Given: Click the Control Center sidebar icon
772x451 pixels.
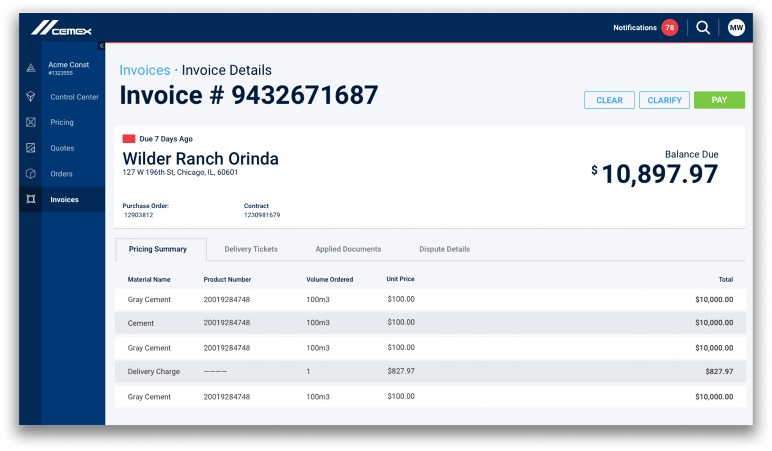Looking at the screenshot, I should [x=31, y=97].
